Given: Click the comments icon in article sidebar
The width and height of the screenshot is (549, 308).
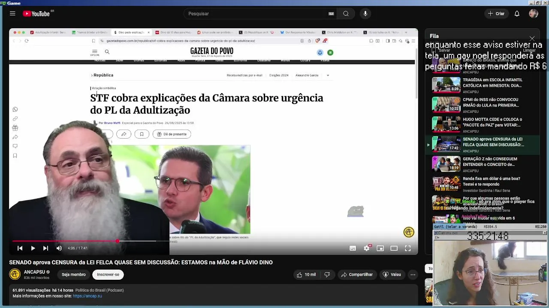Looking at the screenshot, I should pos(15,146).
